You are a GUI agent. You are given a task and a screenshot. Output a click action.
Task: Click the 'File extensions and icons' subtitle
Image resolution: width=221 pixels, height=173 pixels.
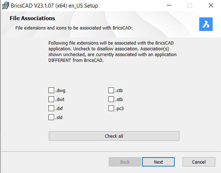tap(74, 28)
